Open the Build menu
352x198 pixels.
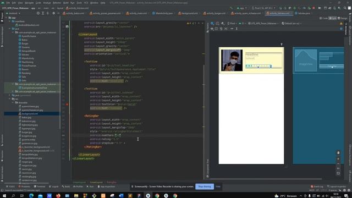coord(66,3)
